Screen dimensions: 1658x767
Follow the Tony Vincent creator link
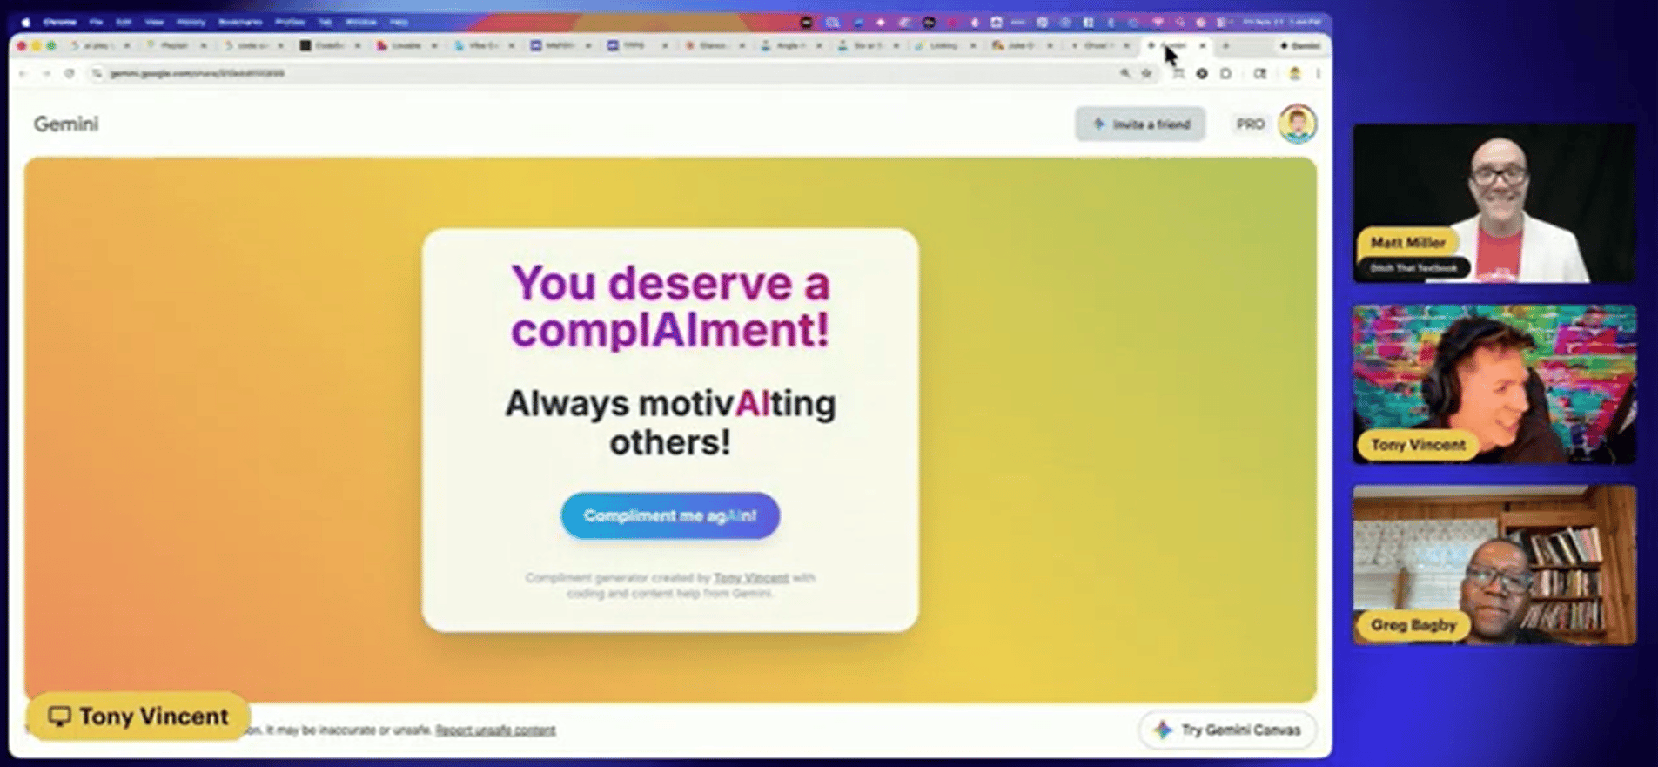pyautogui.click(x=751, y=577)
